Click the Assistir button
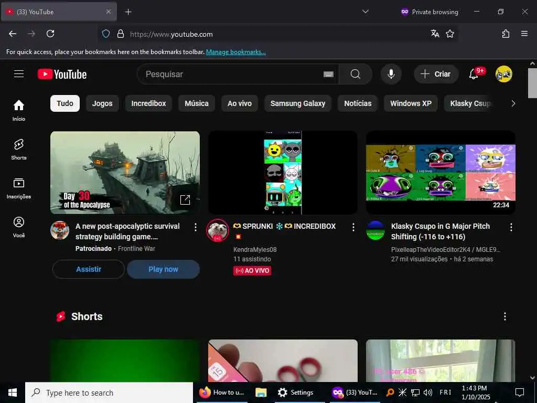The height and width of the screenshot is (403, 537). [88, 269]
